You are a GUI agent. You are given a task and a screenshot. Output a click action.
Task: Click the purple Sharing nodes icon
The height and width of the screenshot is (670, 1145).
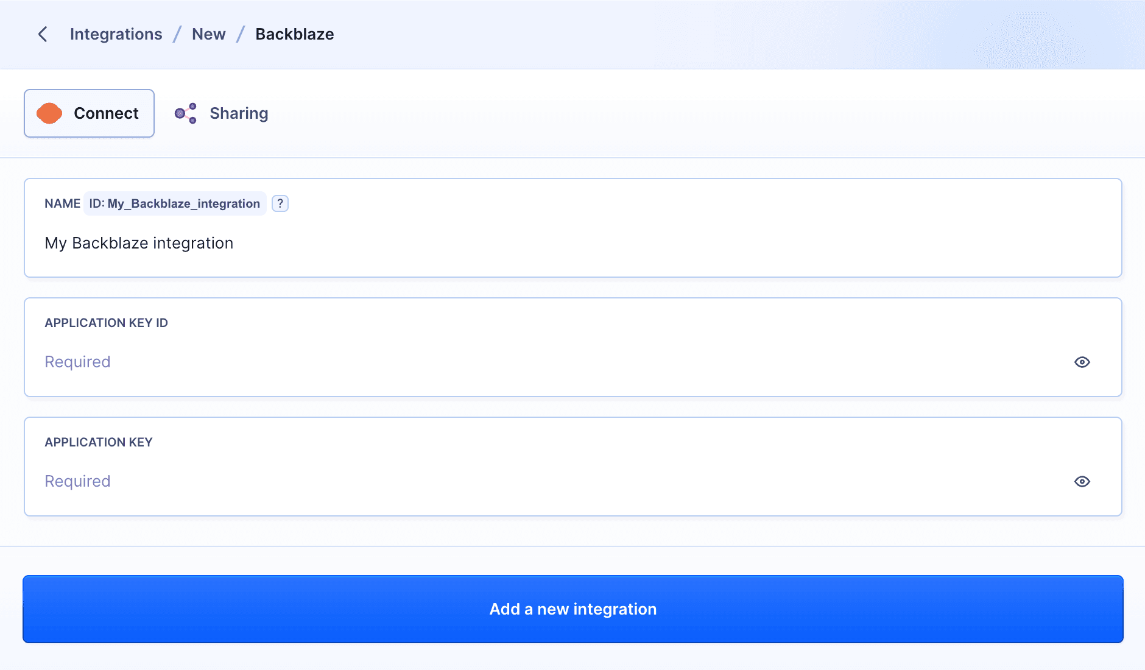[x=186, y=113]
